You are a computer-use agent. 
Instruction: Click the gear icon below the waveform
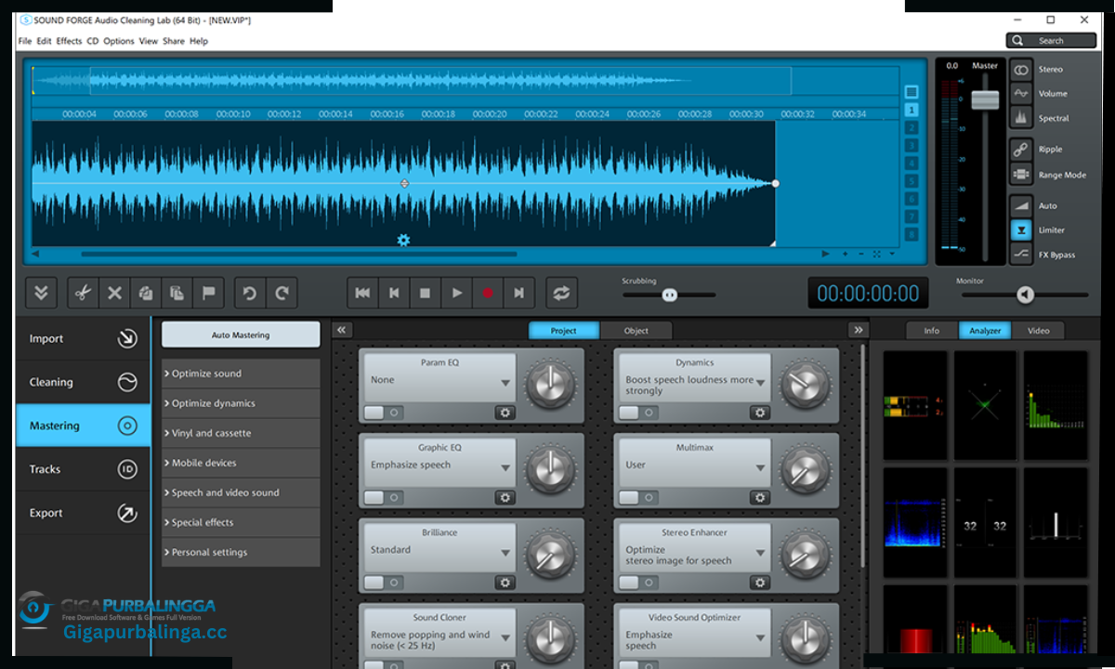click(x=403, y=241)
